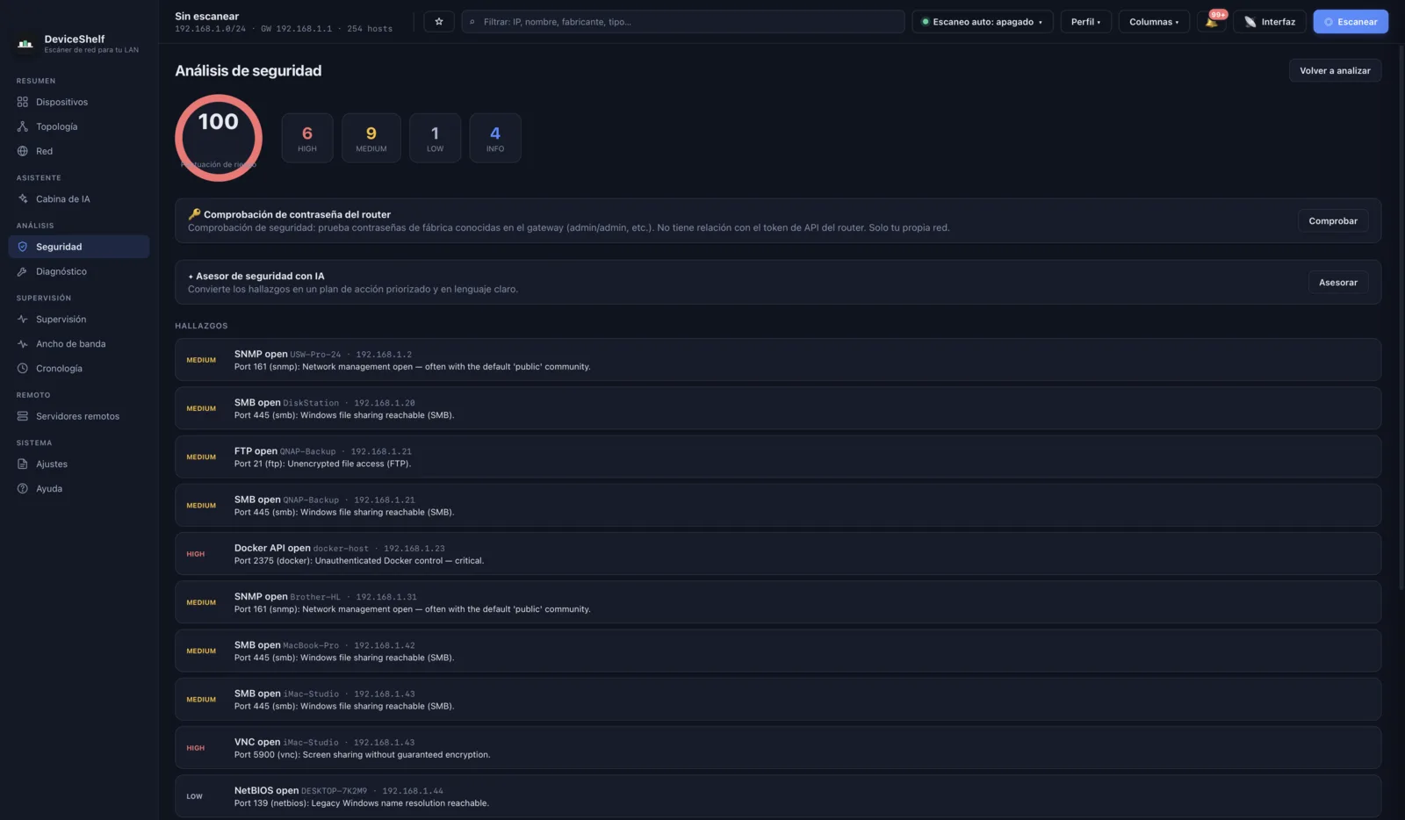Expand the Perfil dropdown
This screenshot has height=820, width=1405.
coord(1085,22)
